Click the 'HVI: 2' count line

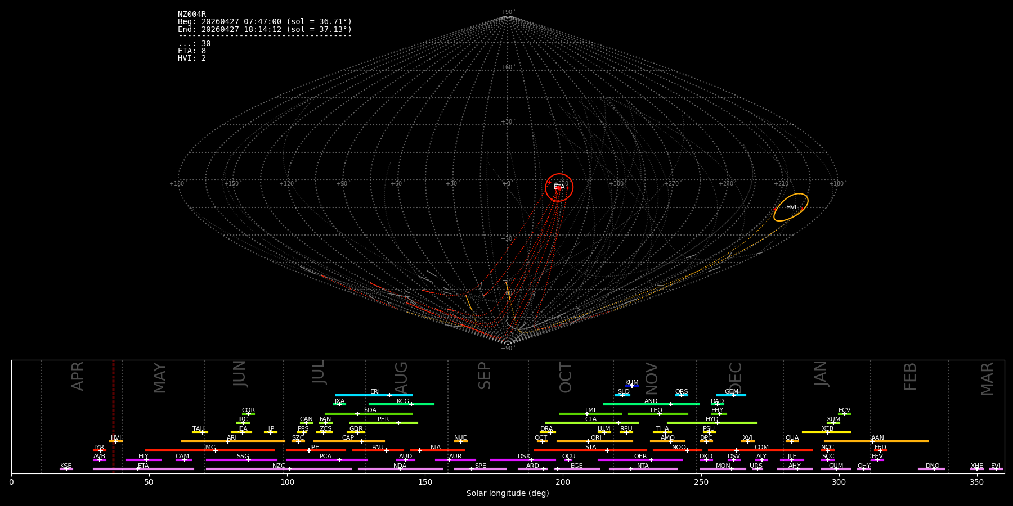click(x=192, y=58)
